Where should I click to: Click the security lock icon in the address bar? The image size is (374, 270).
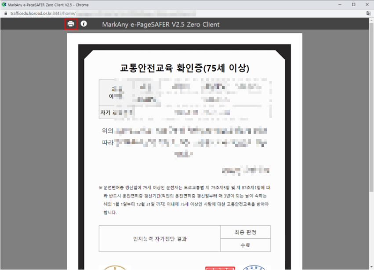(x=6, y=15)
